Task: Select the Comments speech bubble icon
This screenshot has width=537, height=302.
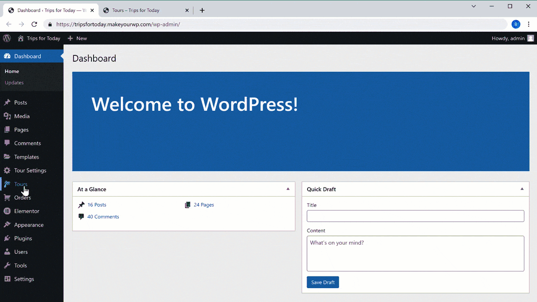Action: click(x=7, y=143)
